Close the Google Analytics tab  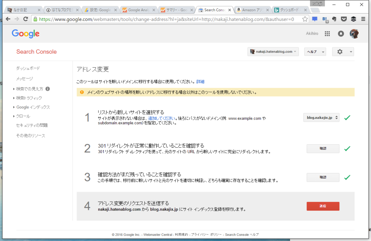coord(154,10)
